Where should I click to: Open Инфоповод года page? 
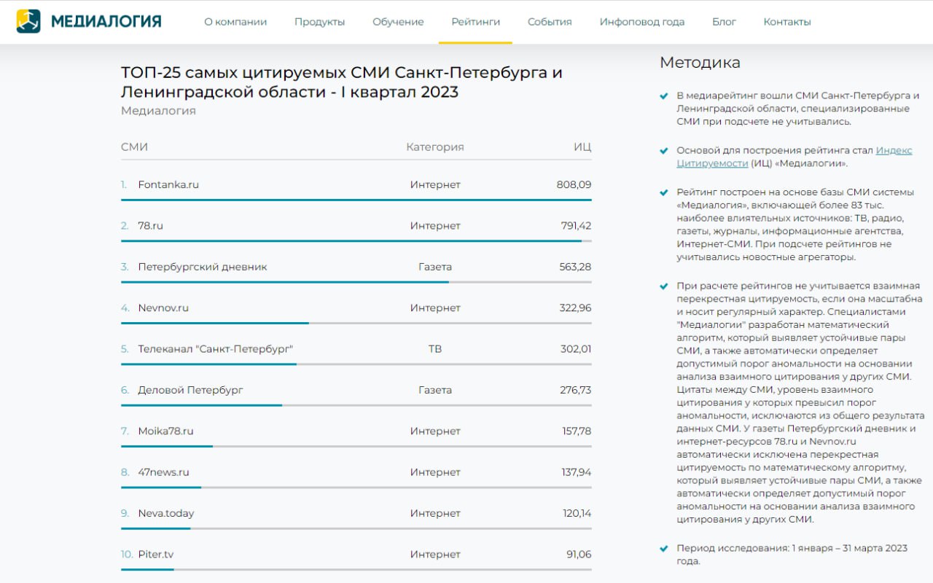(642, 22)
